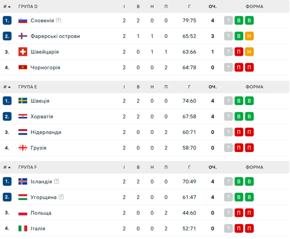Sort Група D by rank arrow

click(x=9, y=7)
